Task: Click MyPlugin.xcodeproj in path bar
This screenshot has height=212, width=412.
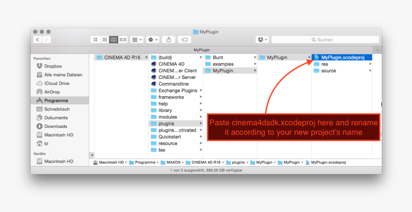Action: pyautogui.click(x=326, y=162)
